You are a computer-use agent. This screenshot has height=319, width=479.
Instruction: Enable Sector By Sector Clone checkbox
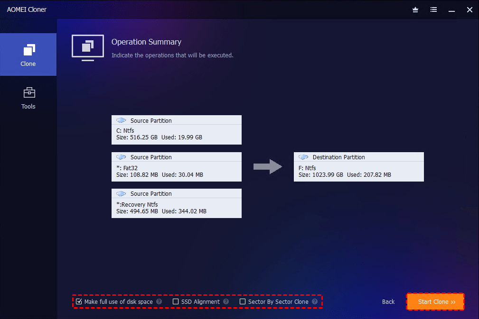[x=243, y=301]
